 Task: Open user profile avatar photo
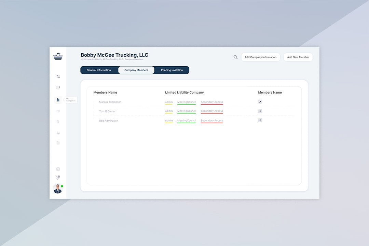(58, 189)
